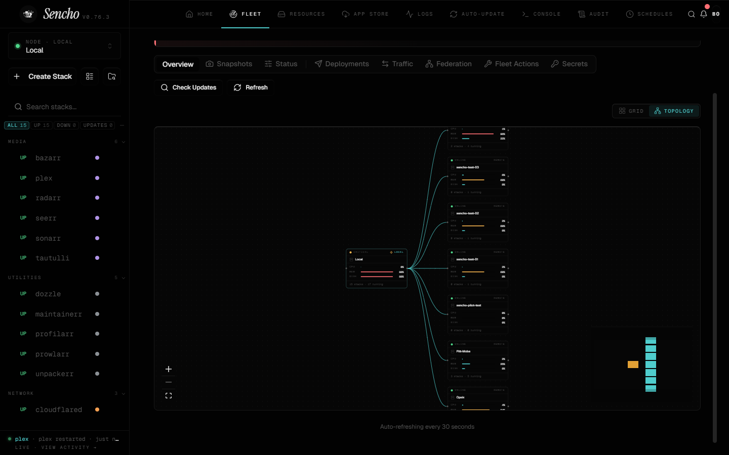Select the sencho-pilot-test node card
729x455 pixels.
478,314
